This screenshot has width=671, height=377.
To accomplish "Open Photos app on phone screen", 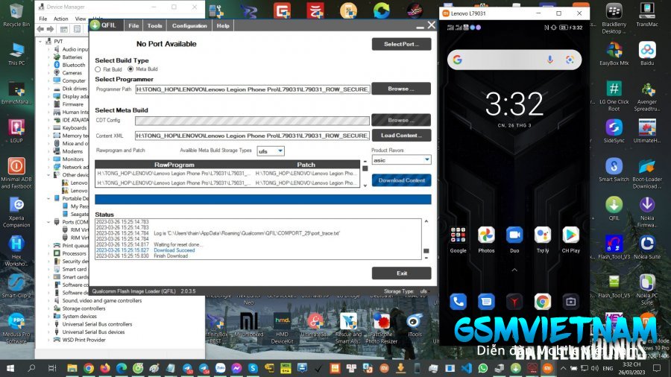I will coord(486,240).
